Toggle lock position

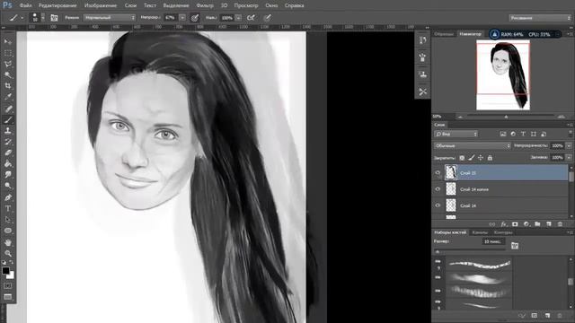[x=481, y=158]
